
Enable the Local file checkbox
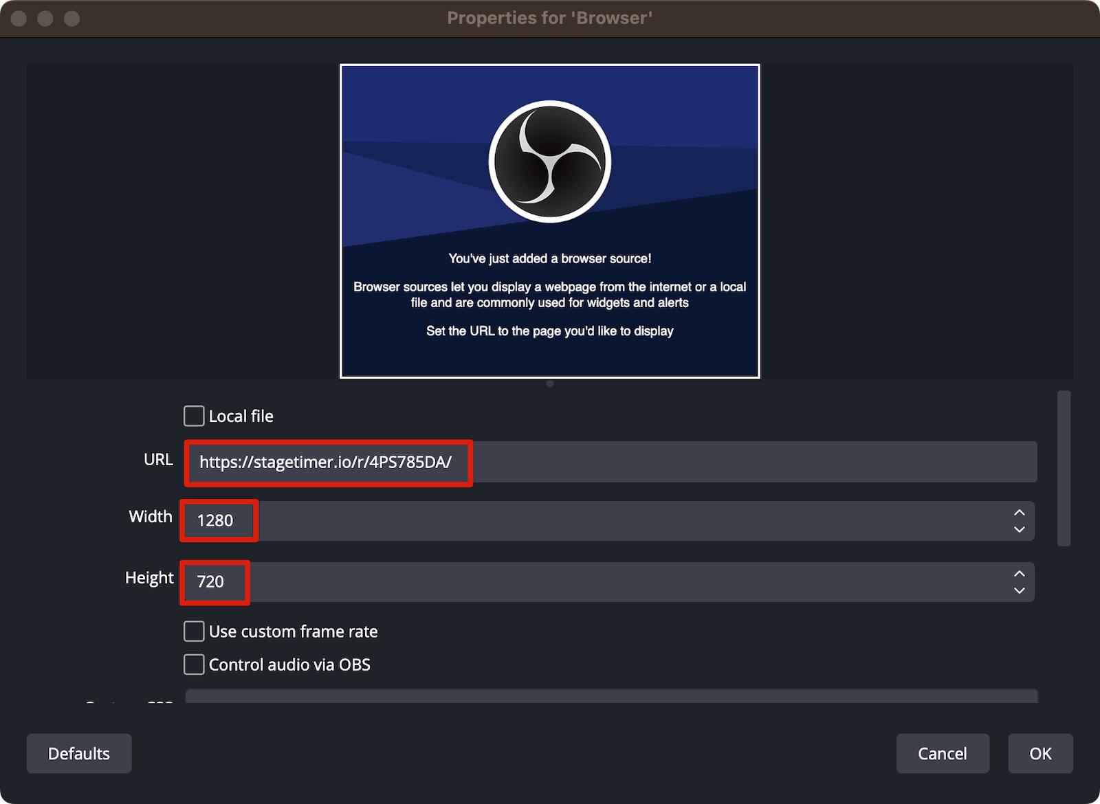click(193, 415)
